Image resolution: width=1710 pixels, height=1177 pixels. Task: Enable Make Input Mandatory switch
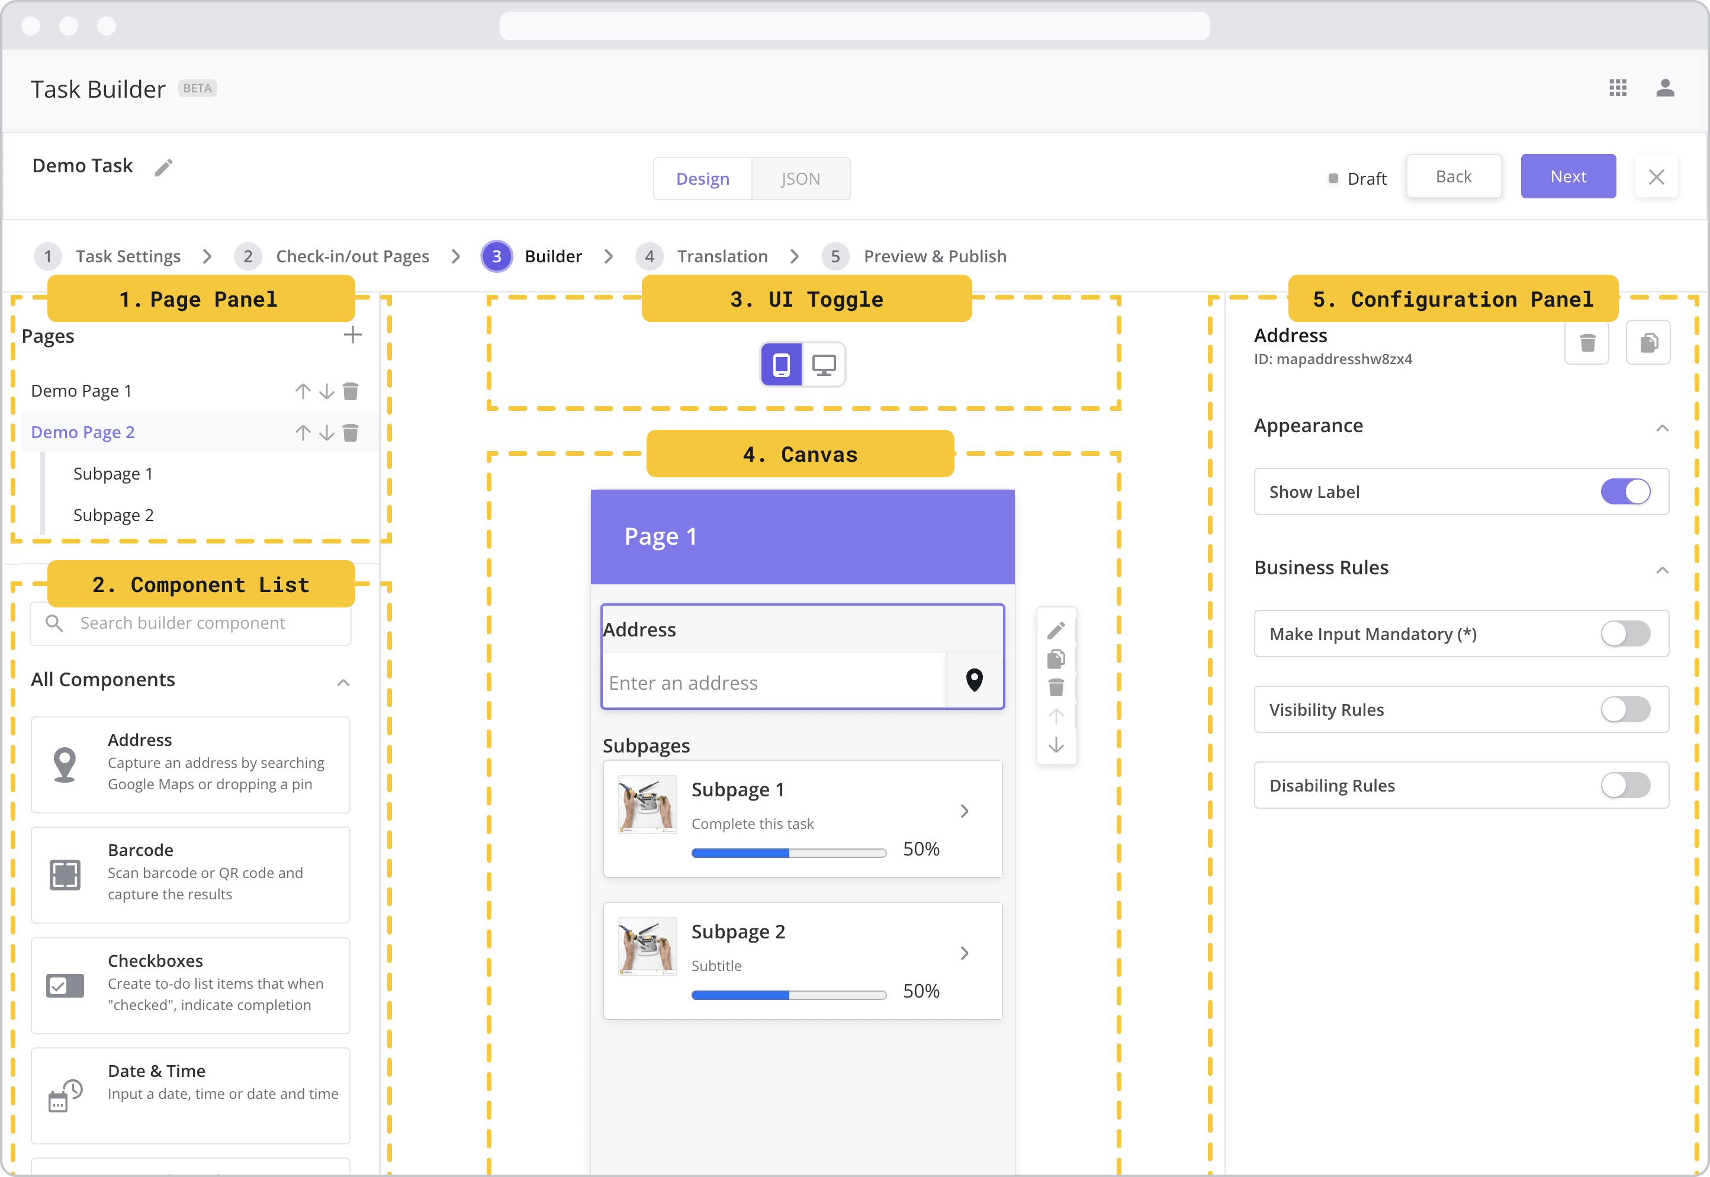(1625, 634)
